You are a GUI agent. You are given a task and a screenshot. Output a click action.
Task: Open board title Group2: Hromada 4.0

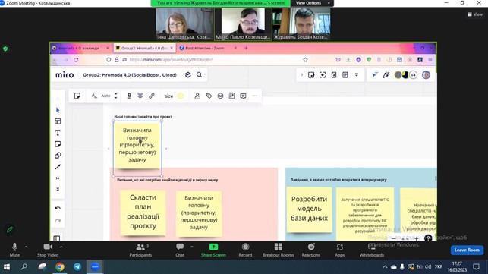pos(130,75)
